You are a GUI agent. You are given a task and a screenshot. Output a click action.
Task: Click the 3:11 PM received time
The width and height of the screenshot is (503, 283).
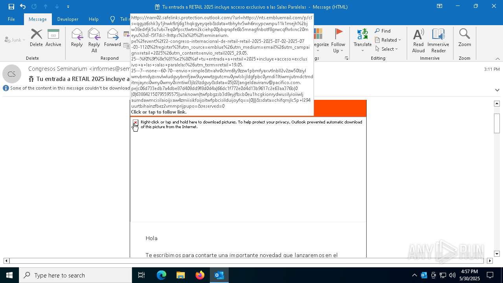pyautogui.click(x=492, y=69)
